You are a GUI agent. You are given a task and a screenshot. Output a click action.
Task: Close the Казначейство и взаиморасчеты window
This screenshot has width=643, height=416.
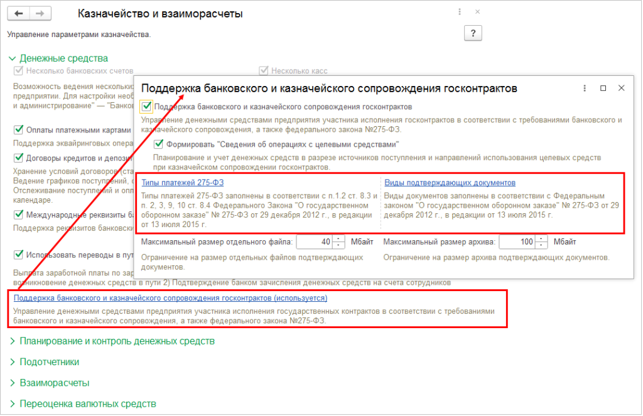[x=478, y=13]
